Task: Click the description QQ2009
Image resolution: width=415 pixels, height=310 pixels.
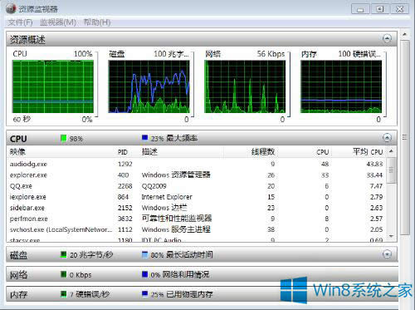Action: (154, 186)
